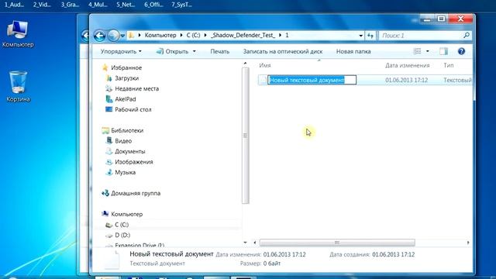Viewport: 496px width, 279px height.
Task: Click the Корзина desktop icon
Action: [x=18, y=86]
